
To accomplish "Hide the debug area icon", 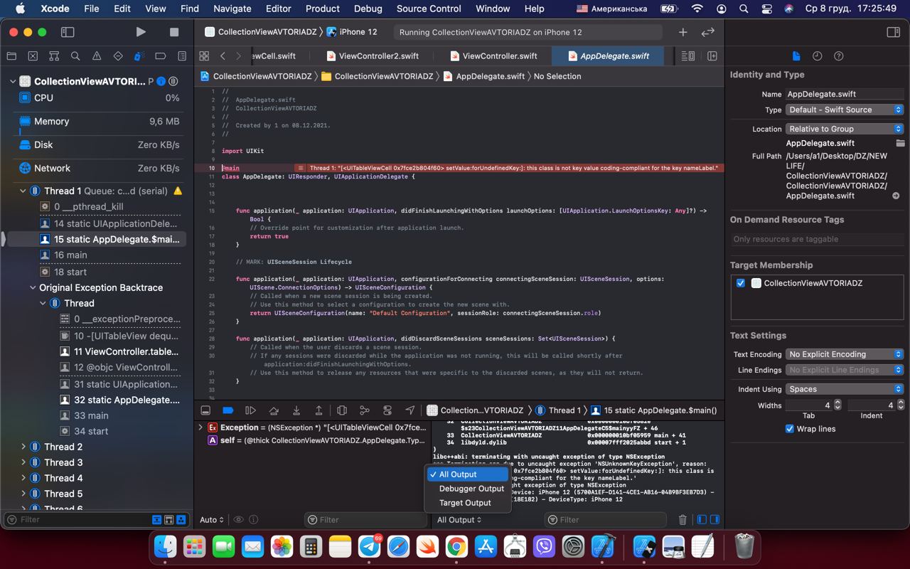I will click(205, 410).
